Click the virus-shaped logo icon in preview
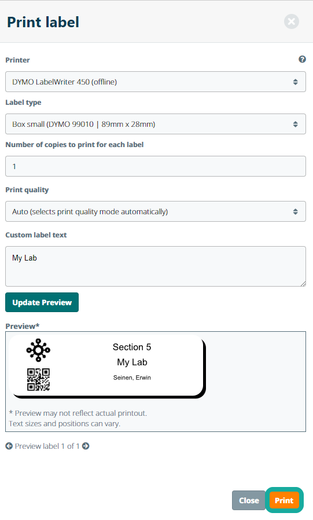The height and width of the screenshot is (520, 313). click(38, 350)
